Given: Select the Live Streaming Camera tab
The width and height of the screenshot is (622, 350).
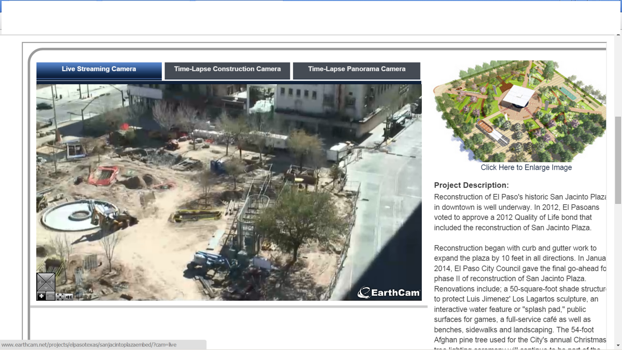Looking at the screenshot, I should click(x=99, y=70).
